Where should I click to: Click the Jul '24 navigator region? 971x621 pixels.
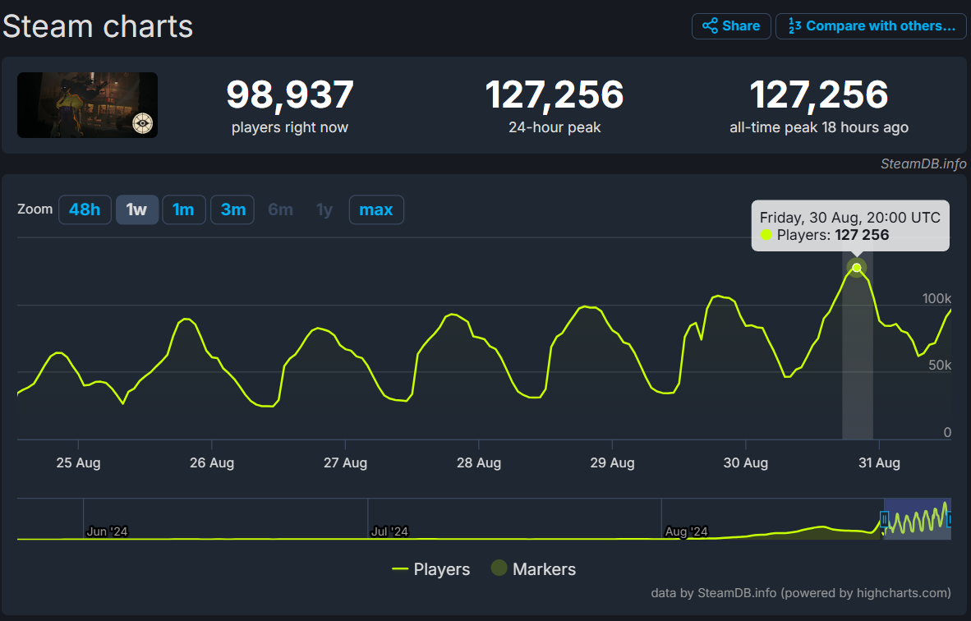[389, 531]
